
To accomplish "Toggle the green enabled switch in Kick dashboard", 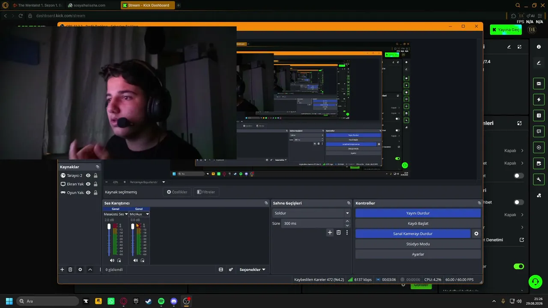I will pos(519,267).
